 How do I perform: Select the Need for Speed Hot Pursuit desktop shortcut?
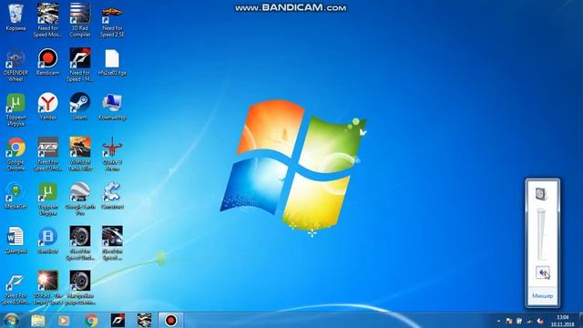(80, 65)
